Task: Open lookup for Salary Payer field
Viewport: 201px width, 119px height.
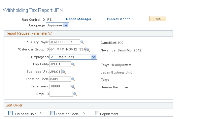Action: click(x=82, y=42)
